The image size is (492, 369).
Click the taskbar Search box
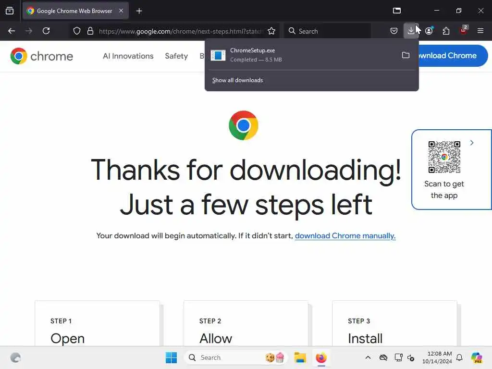click(235, 357)
